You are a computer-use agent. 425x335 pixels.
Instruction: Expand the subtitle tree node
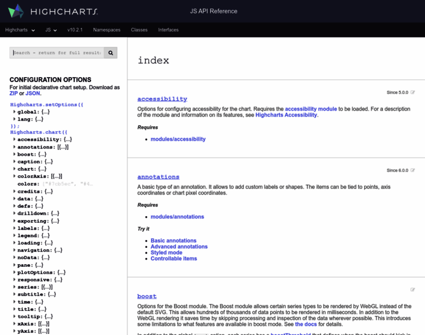click(15, 294)
